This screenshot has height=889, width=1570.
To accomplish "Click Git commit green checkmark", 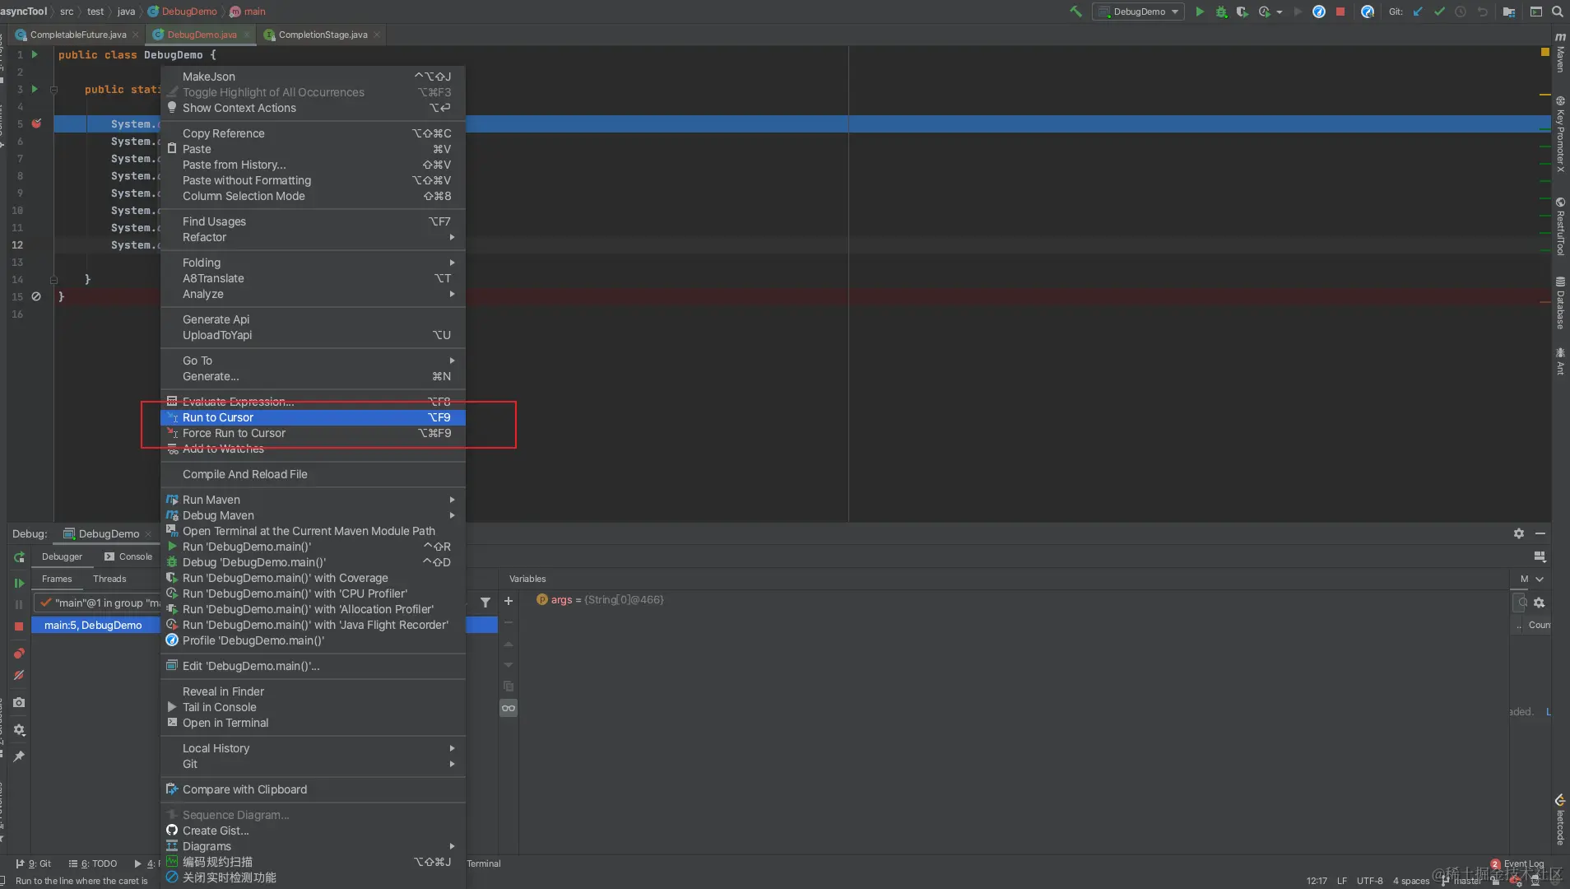I will [1439, 12].
